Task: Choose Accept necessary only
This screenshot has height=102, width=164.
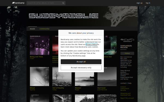Action: [x=81, y=67]
